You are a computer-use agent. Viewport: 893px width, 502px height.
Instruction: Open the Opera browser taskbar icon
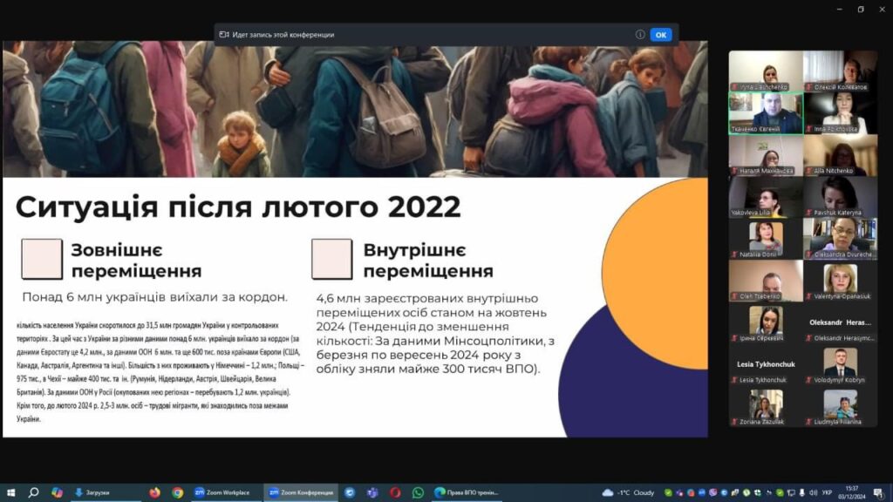(395, 492)
